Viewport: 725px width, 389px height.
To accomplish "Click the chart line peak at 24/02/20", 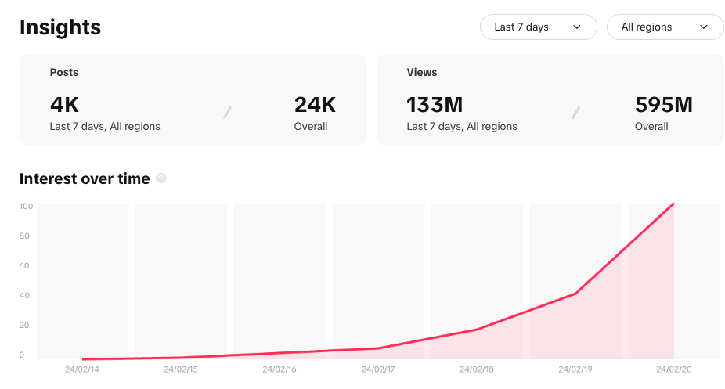I will point(673,204).
